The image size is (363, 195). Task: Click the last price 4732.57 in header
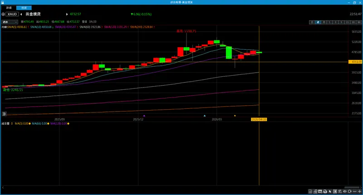tap(75, 14)
